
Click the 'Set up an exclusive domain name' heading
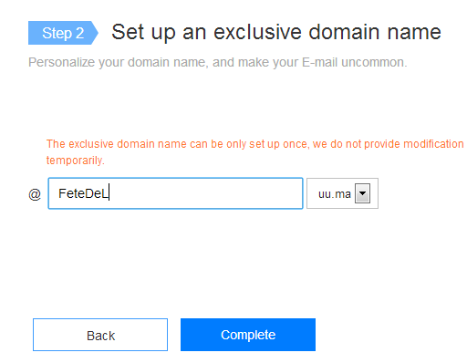(276, 32)
